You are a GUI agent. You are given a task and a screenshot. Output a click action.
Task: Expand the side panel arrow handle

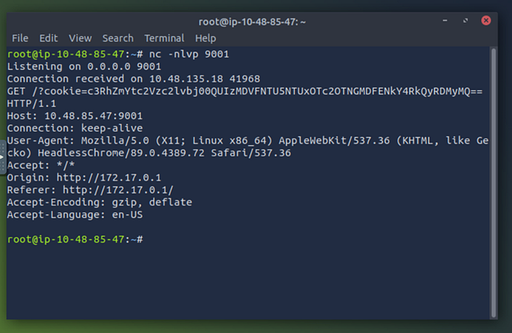pos(2,157)
